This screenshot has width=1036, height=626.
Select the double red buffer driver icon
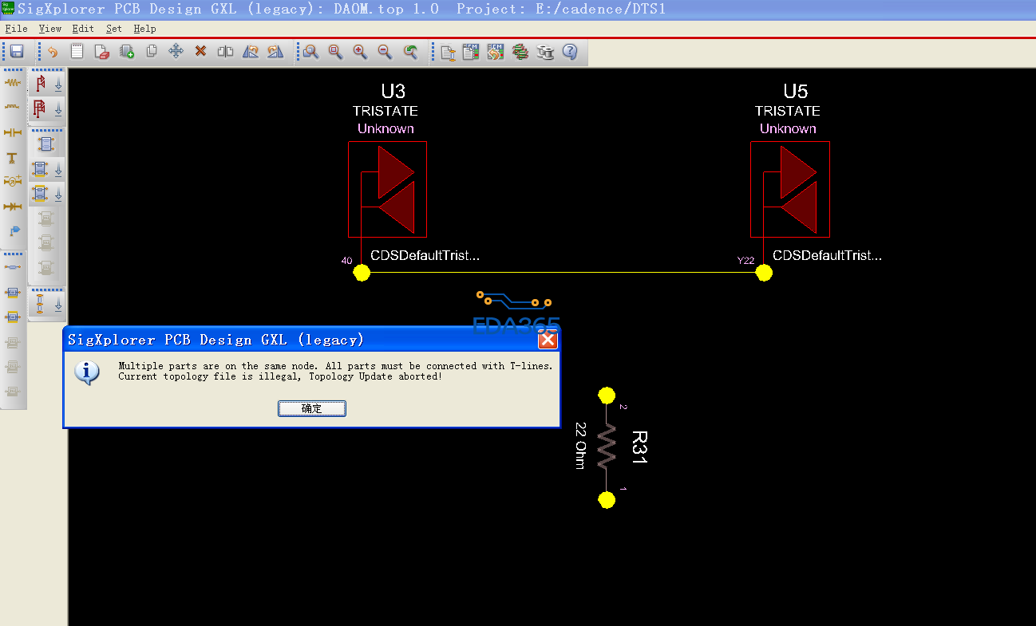41,108
